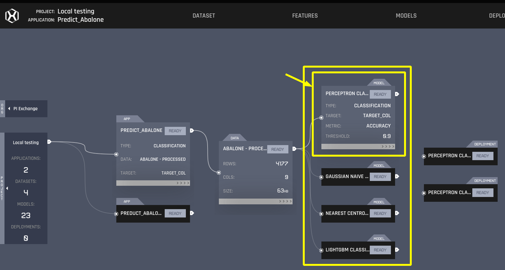Select the Local testing project node title
The height and width of the screenshot is (270, 505).
[x=26, y=143]
